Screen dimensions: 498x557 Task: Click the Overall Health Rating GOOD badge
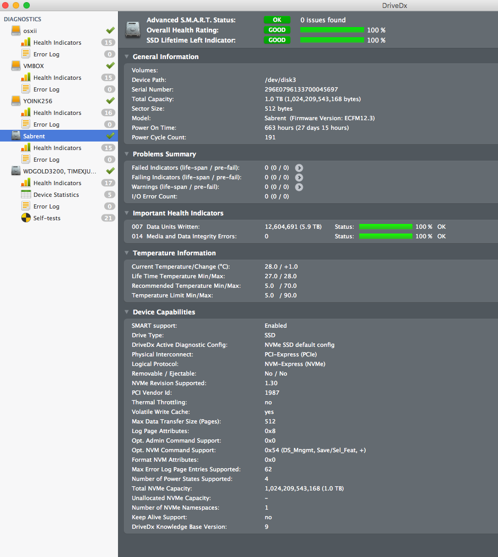pos(277,30)
